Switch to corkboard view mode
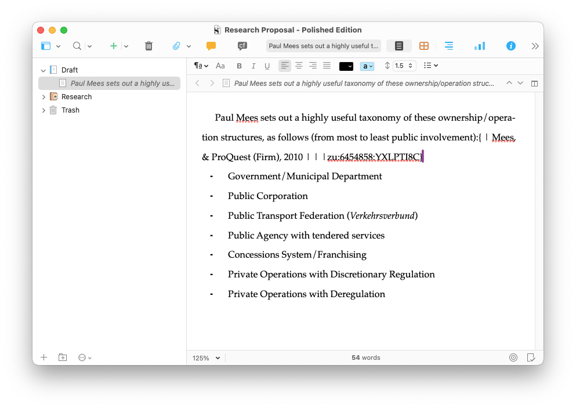Image resolution: width=576 pixels, height=408 pixels. (x=424, y=46)
